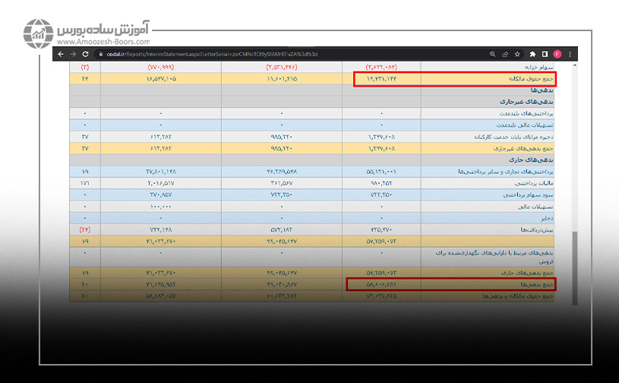This screenshot has width=619, height=383.
Task: Click the browser forward arrow
Action: click(72, 54)
